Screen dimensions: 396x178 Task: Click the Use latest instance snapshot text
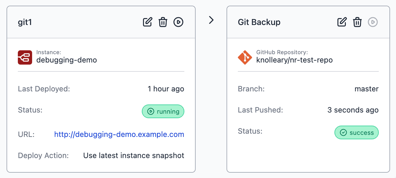133,155
